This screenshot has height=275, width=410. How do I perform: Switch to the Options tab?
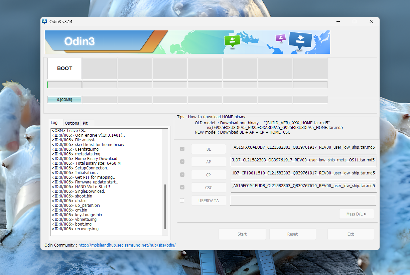click(x=72, y=123)
